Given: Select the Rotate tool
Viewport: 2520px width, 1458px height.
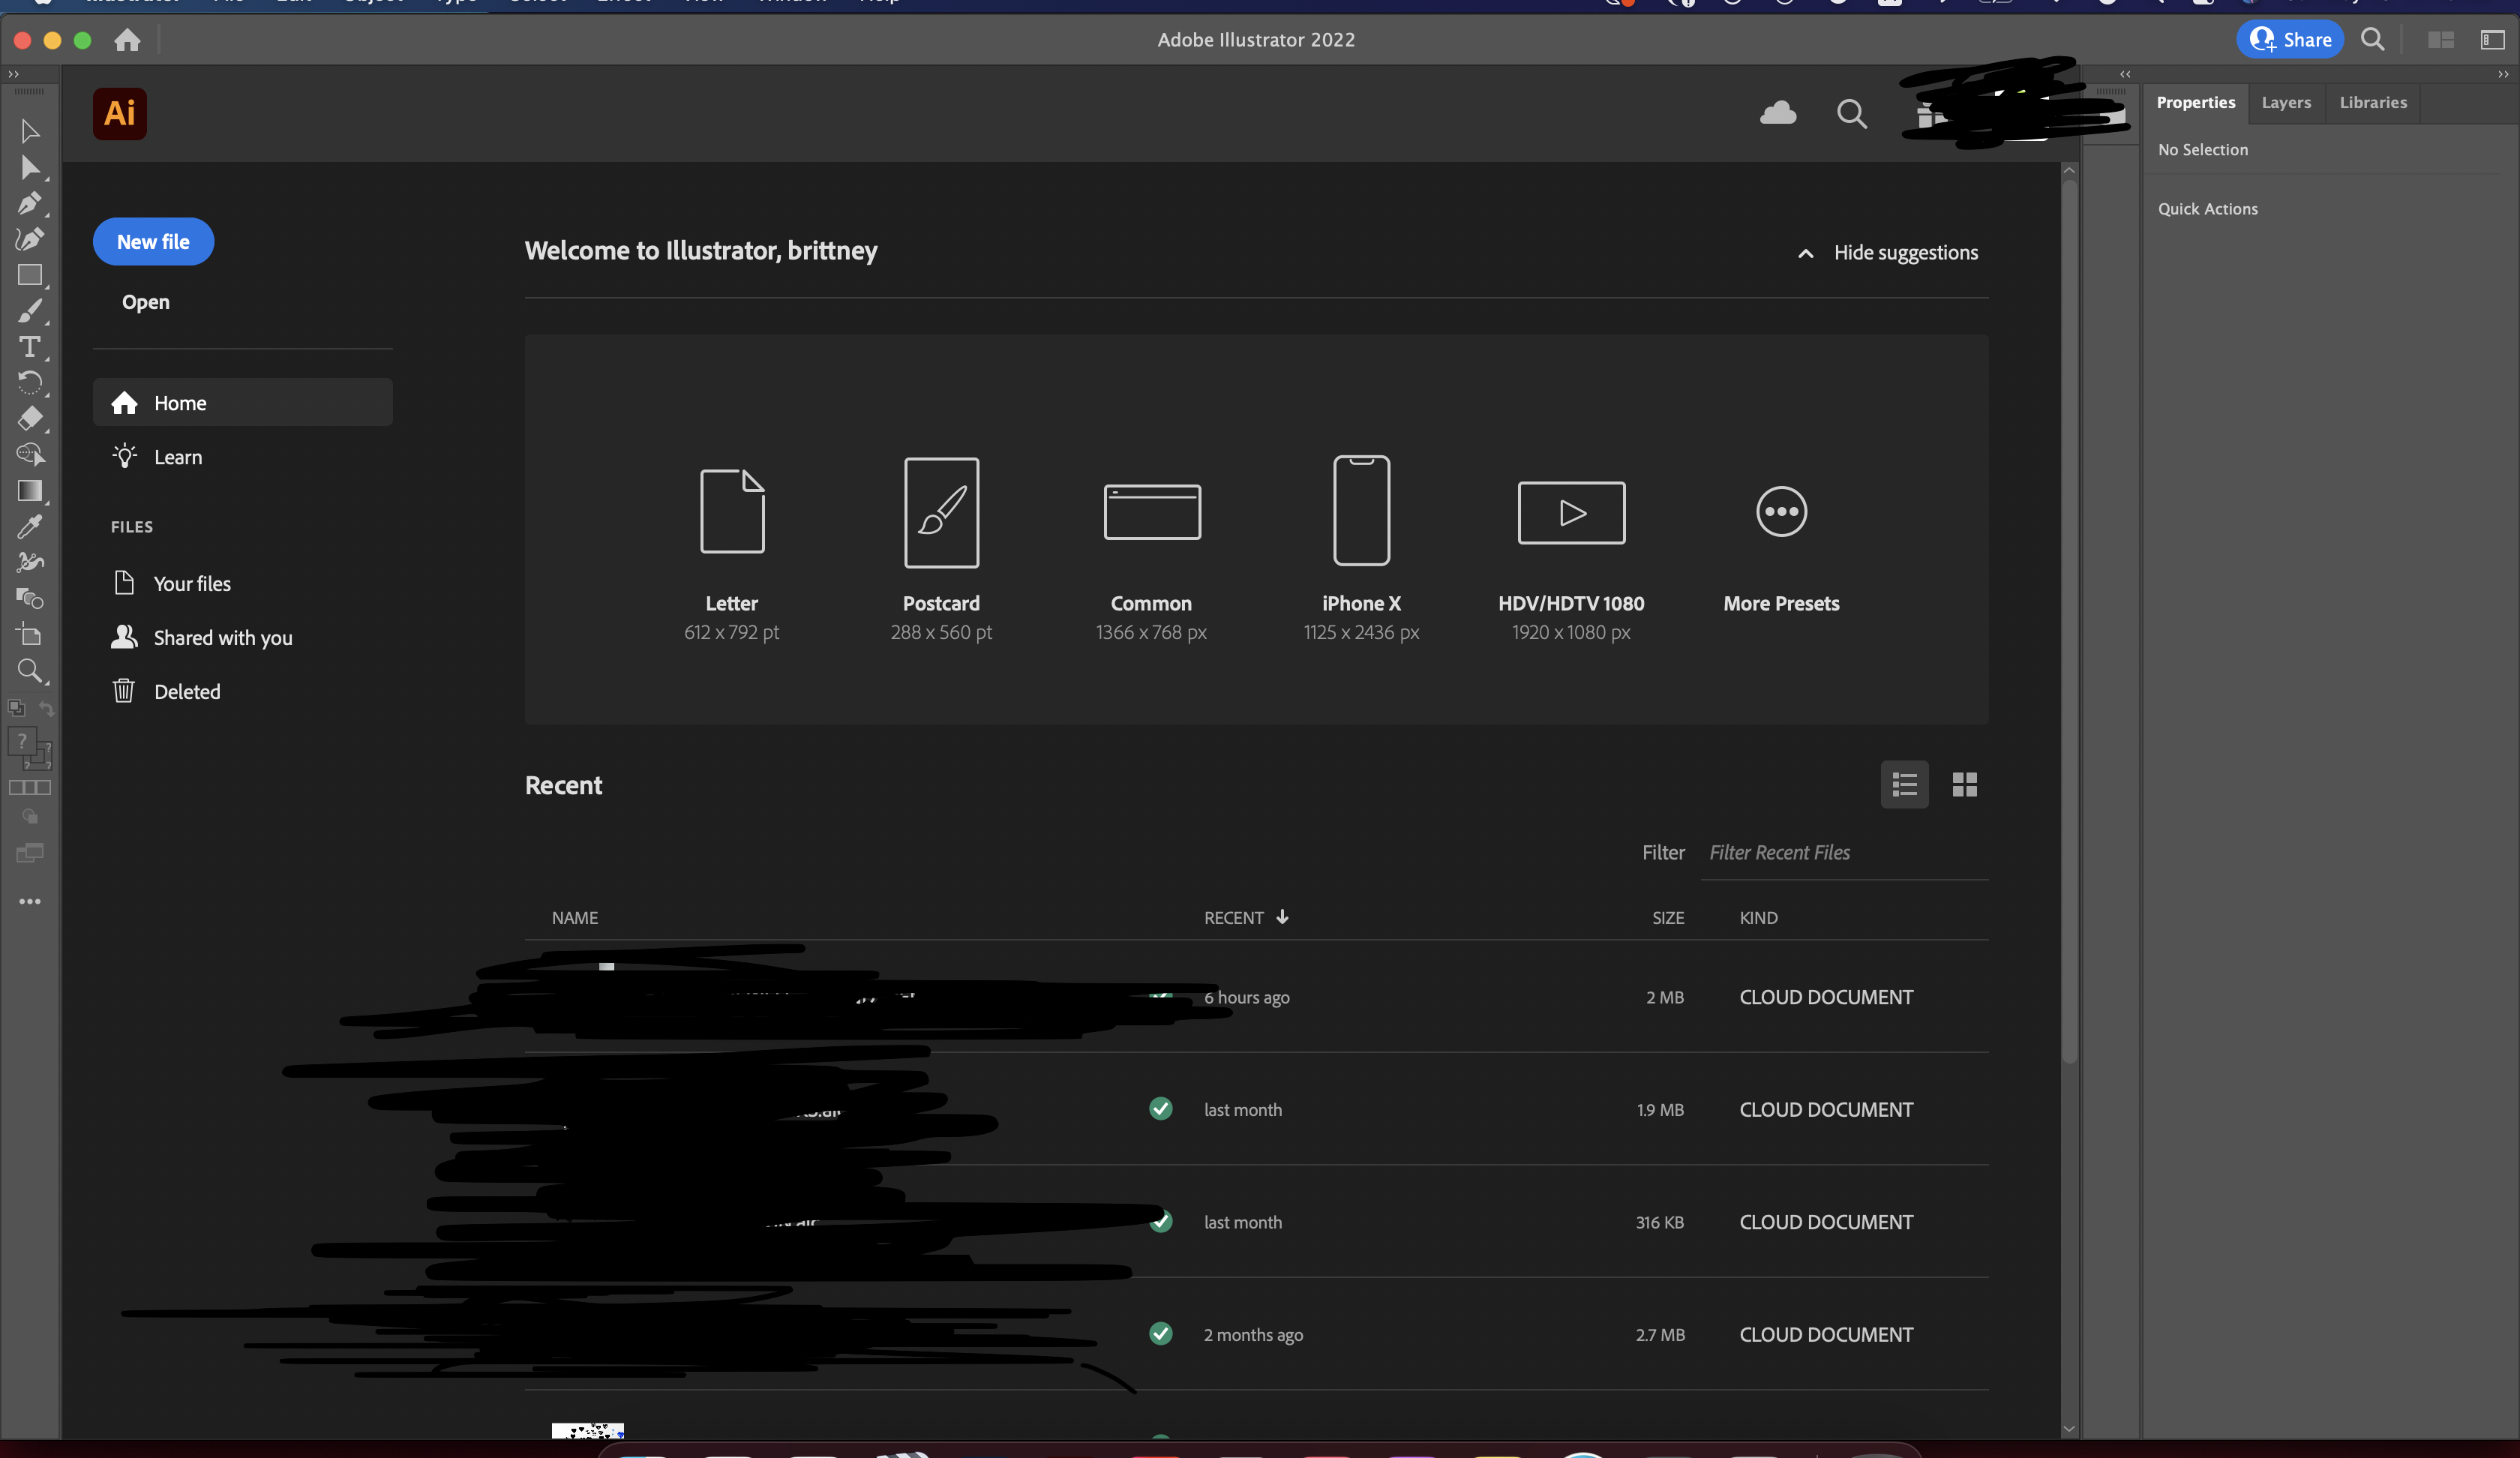Looking at the screenshot, I should click(30, 383).
